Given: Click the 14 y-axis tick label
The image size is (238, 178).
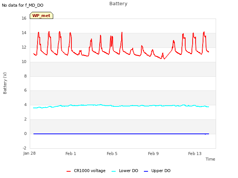Looking at the screenshot, I should pos(24,33).
